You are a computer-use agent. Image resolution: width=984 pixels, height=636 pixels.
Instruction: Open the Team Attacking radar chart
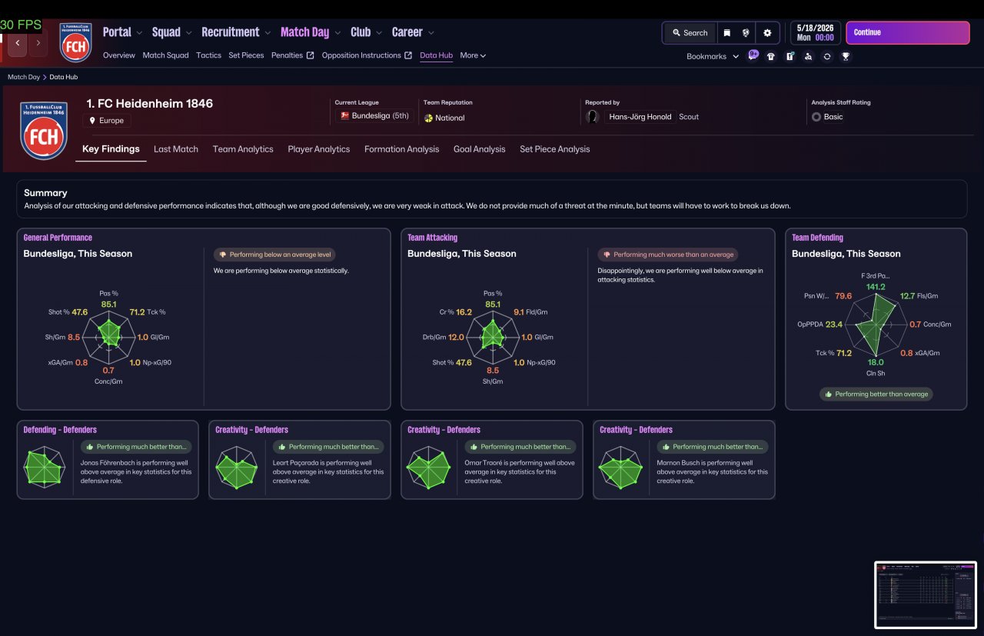pos(493,336)
